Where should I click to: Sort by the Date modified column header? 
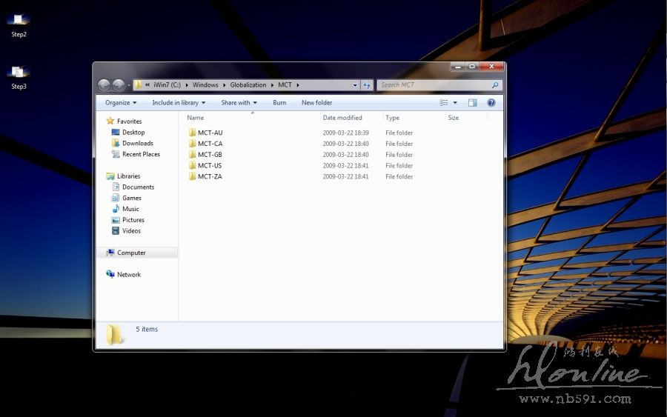(342, 118)
